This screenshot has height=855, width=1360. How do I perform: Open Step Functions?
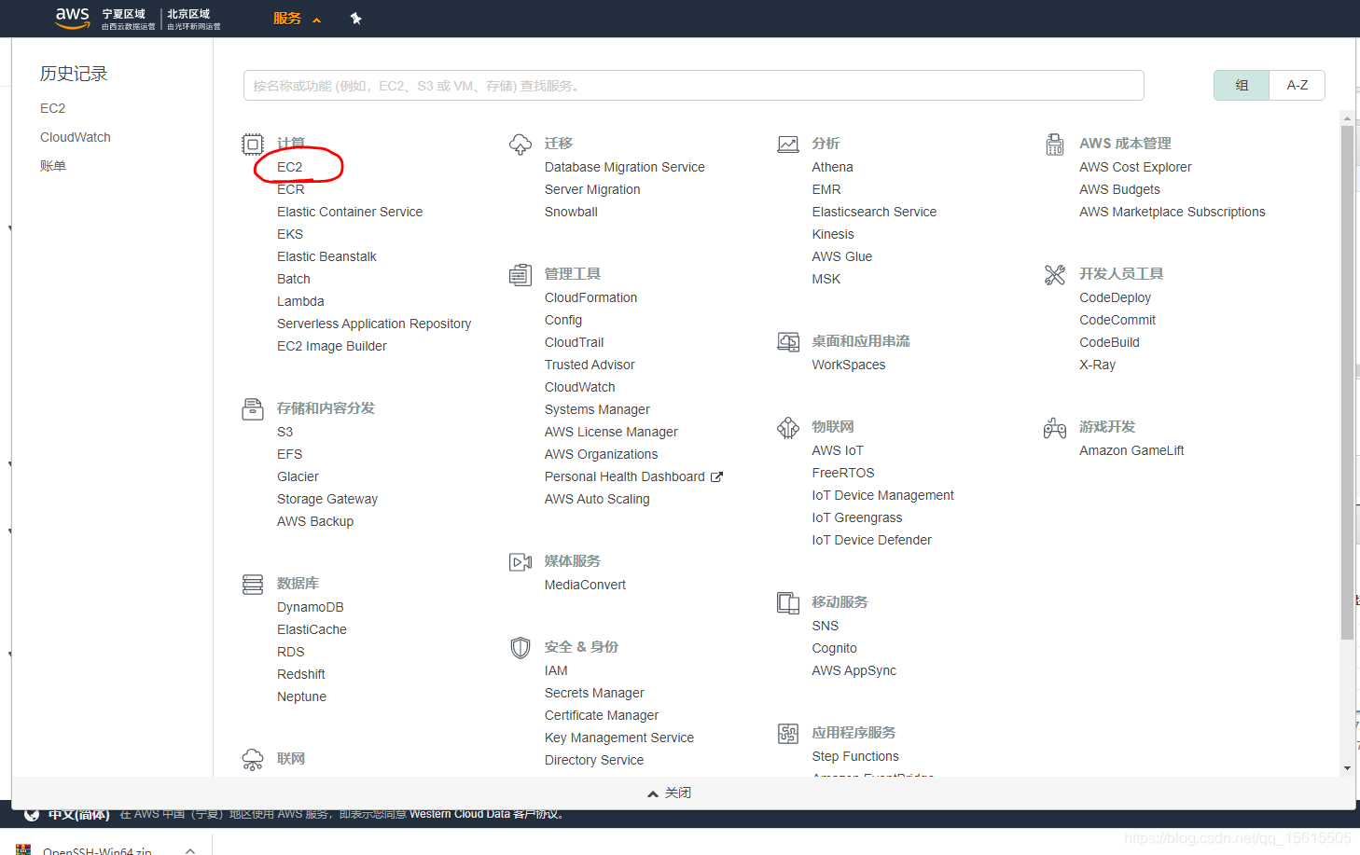click(855, 756)
